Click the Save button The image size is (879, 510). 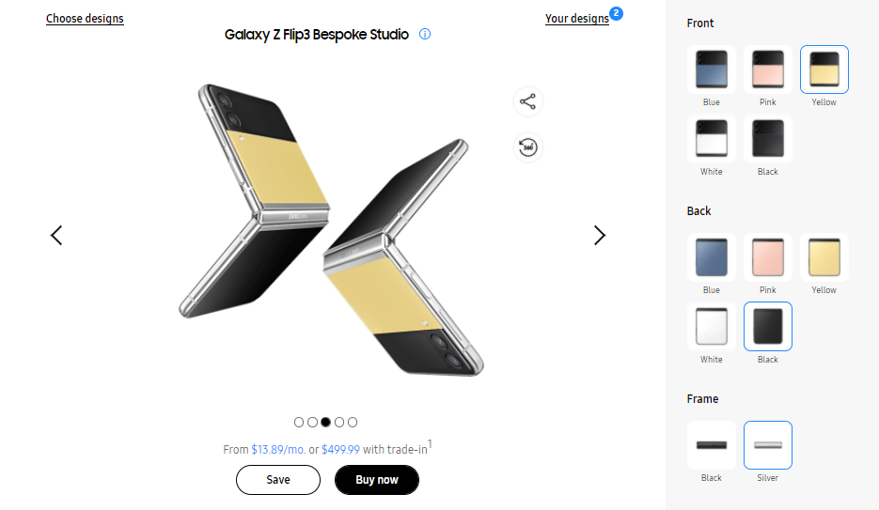click(x=278, y=480)
